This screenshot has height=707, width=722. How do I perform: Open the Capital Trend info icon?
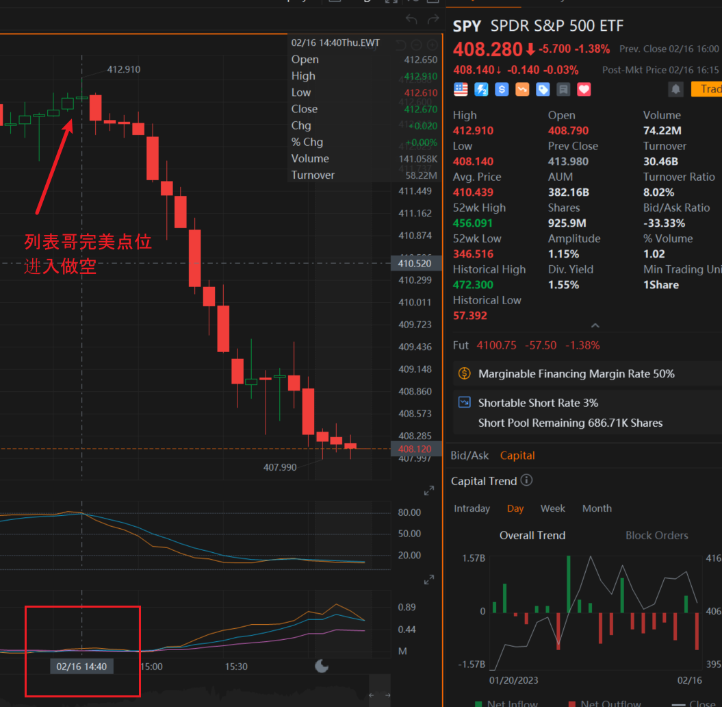(526, 480)
